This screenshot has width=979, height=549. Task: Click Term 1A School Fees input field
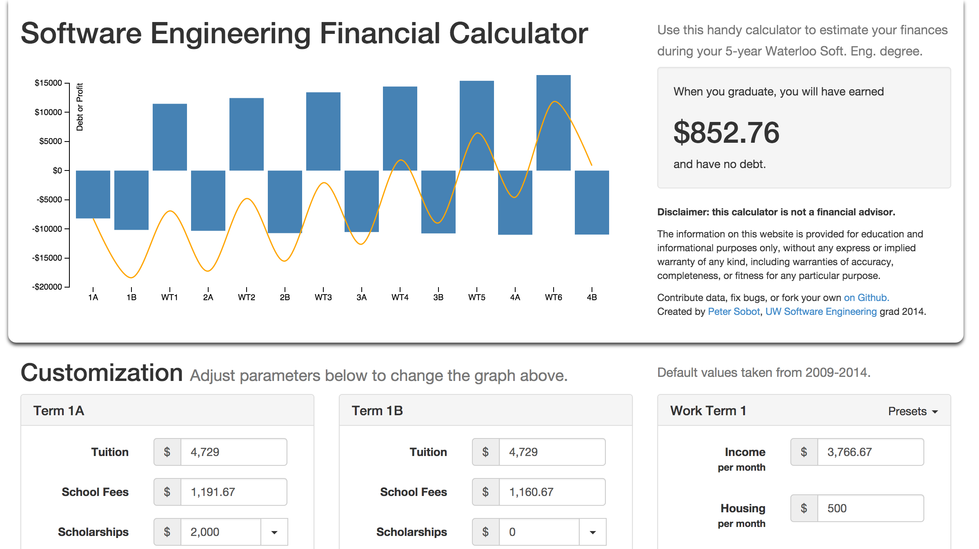[234, 492]
